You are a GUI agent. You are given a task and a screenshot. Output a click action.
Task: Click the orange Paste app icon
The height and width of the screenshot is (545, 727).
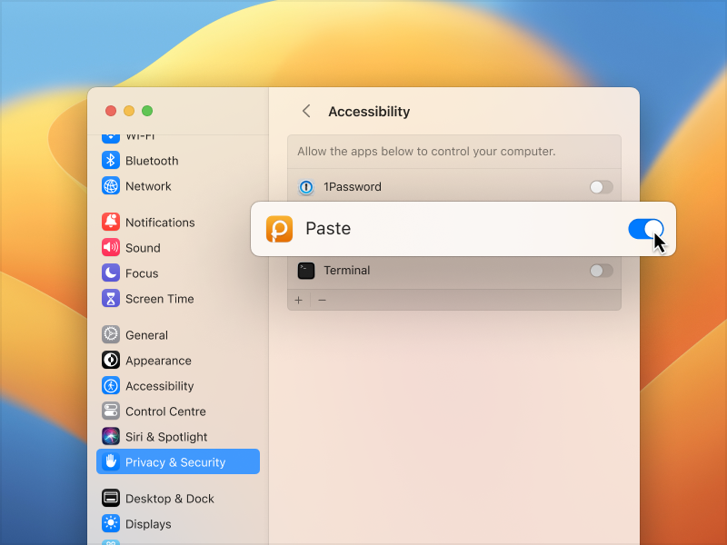click(x=279, y=229)
